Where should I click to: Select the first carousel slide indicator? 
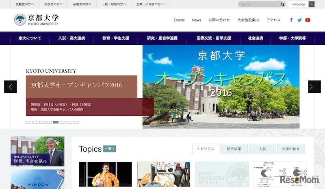28,122
